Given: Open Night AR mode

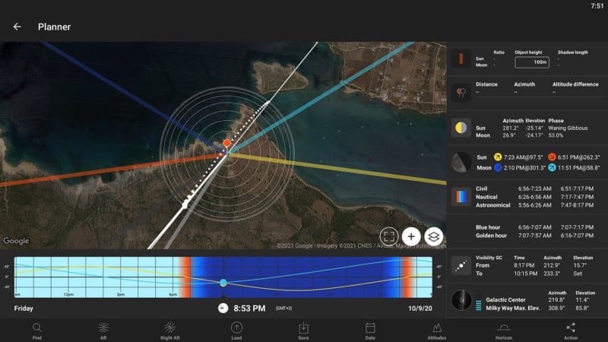Looking at the screenshot, I should pos(170,330).
